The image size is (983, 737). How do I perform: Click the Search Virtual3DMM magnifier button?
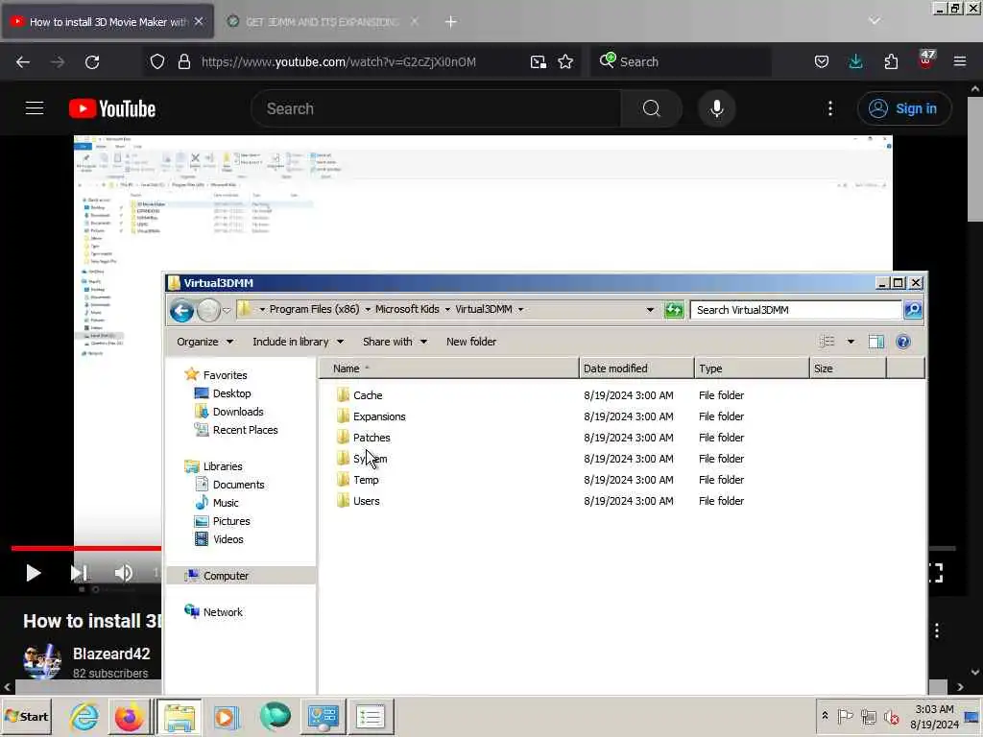coord(913,310)
